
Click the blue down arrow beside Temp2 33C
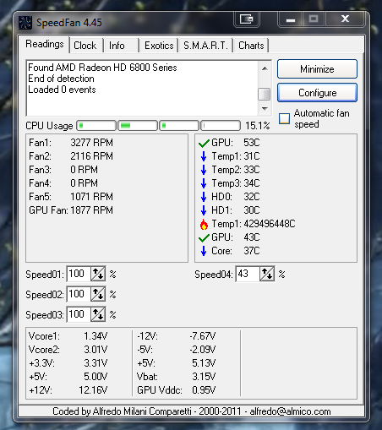tap(204, 170)
